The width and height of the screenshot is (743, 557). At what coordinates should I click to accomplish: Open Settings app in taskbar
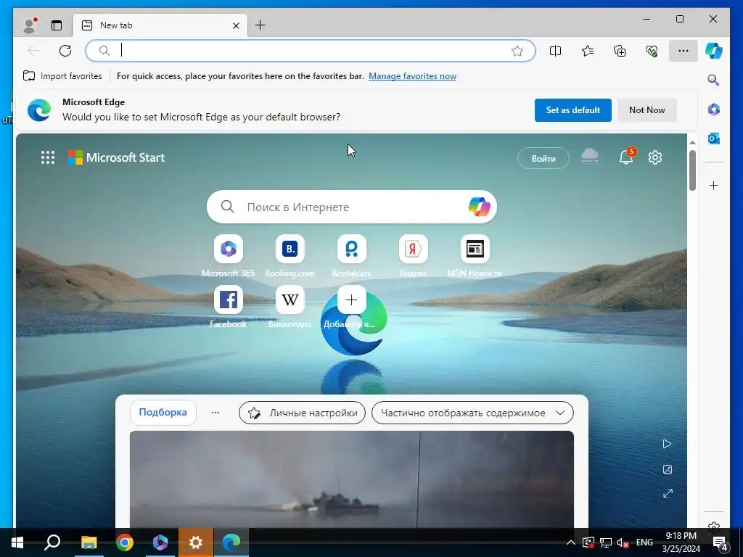pos(196,542)
